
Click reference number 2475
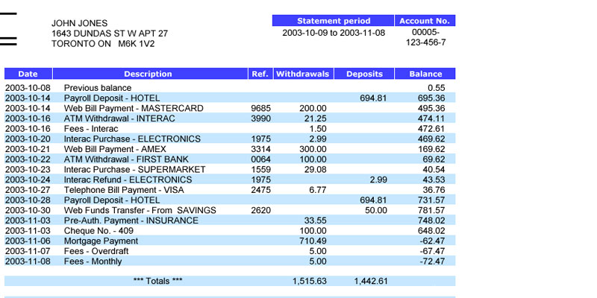click(260, 190)
